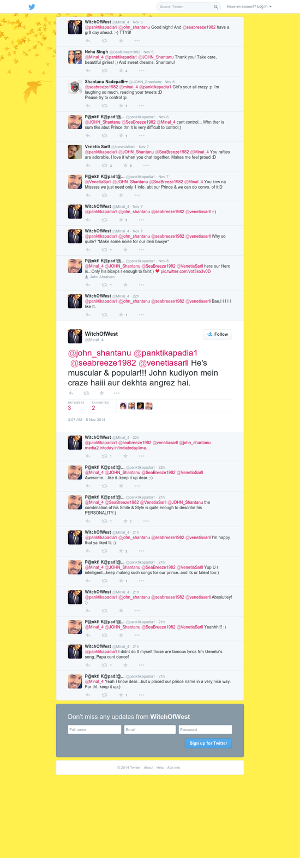Viewport: 300px width, 858px height.
Task: Click the search magnifier icon
Action: click(x=216, y=7)
